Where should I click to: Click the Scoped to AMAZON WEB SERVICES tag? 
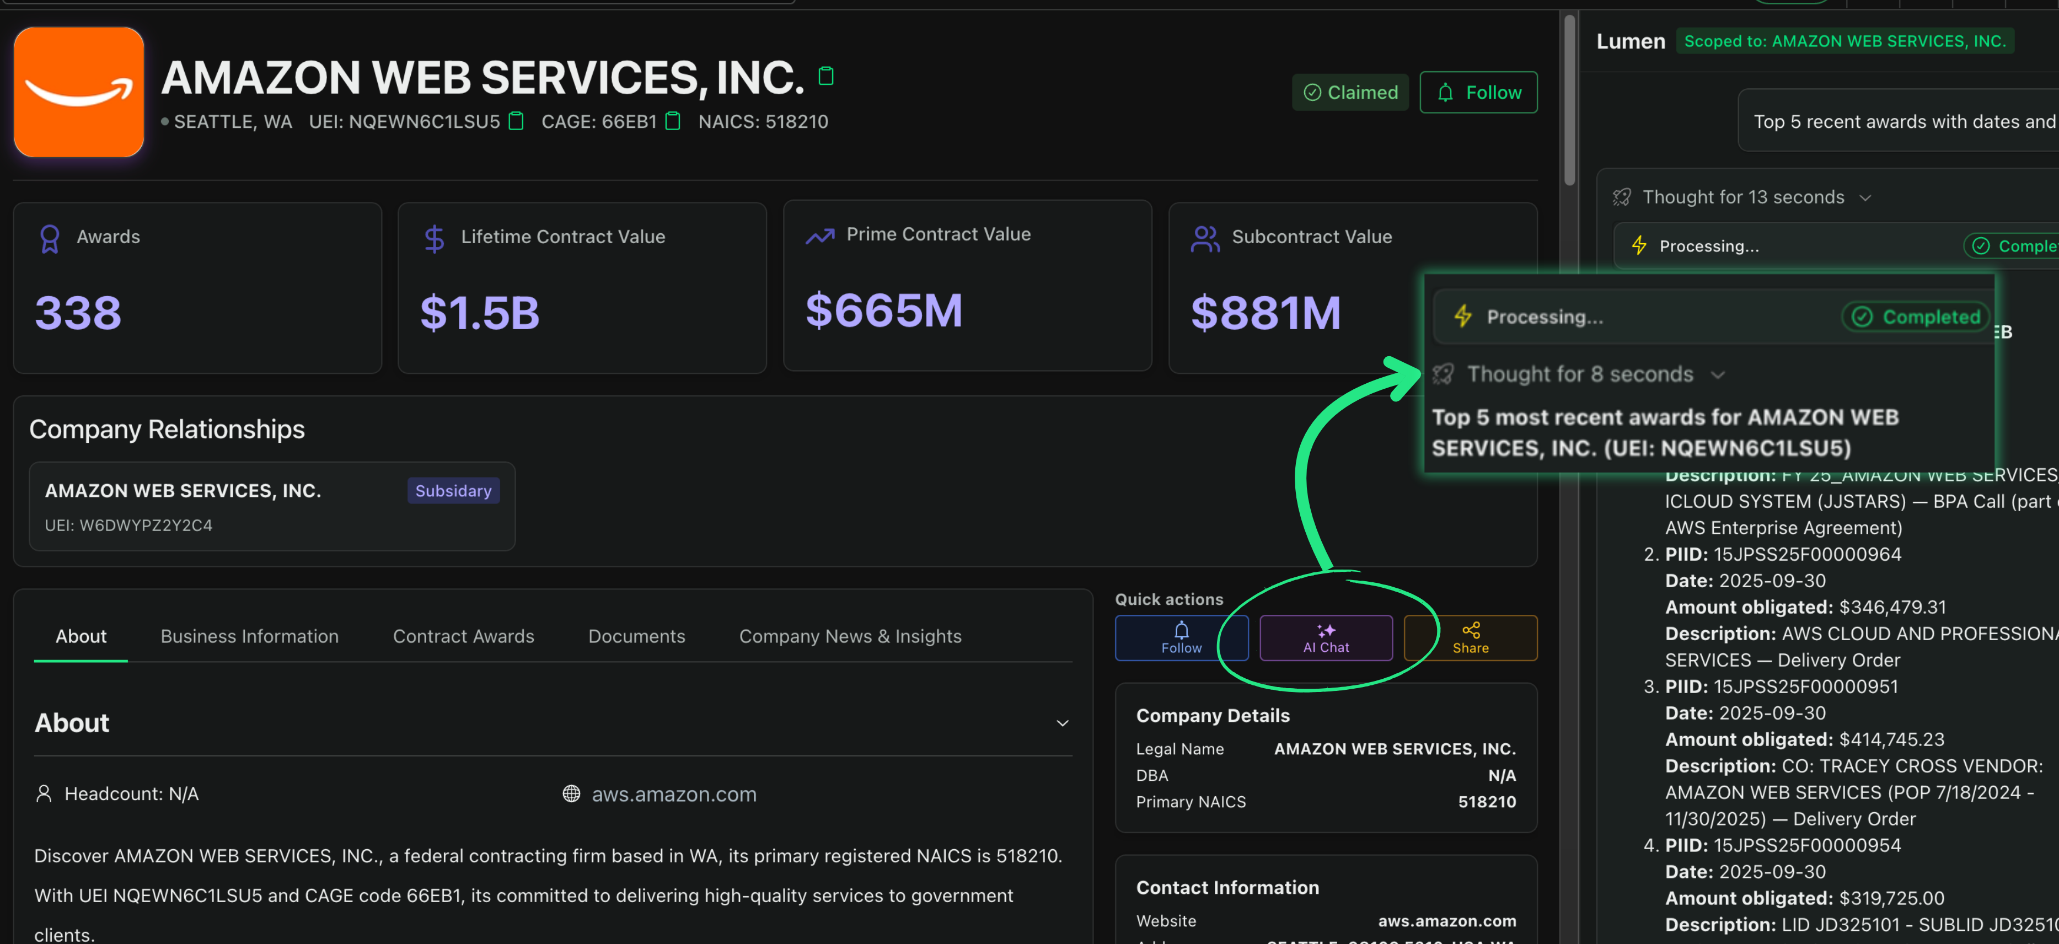tap(1845, 41)
